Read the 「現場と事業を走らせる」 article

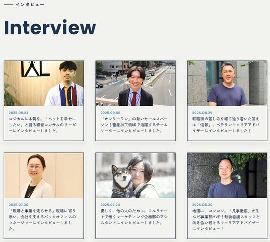pos(42,220)
